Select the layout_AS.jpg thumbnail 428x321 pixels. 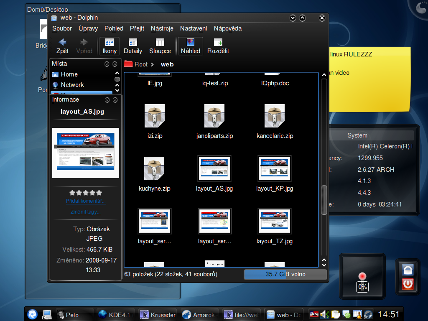click(x=214, y=168)
